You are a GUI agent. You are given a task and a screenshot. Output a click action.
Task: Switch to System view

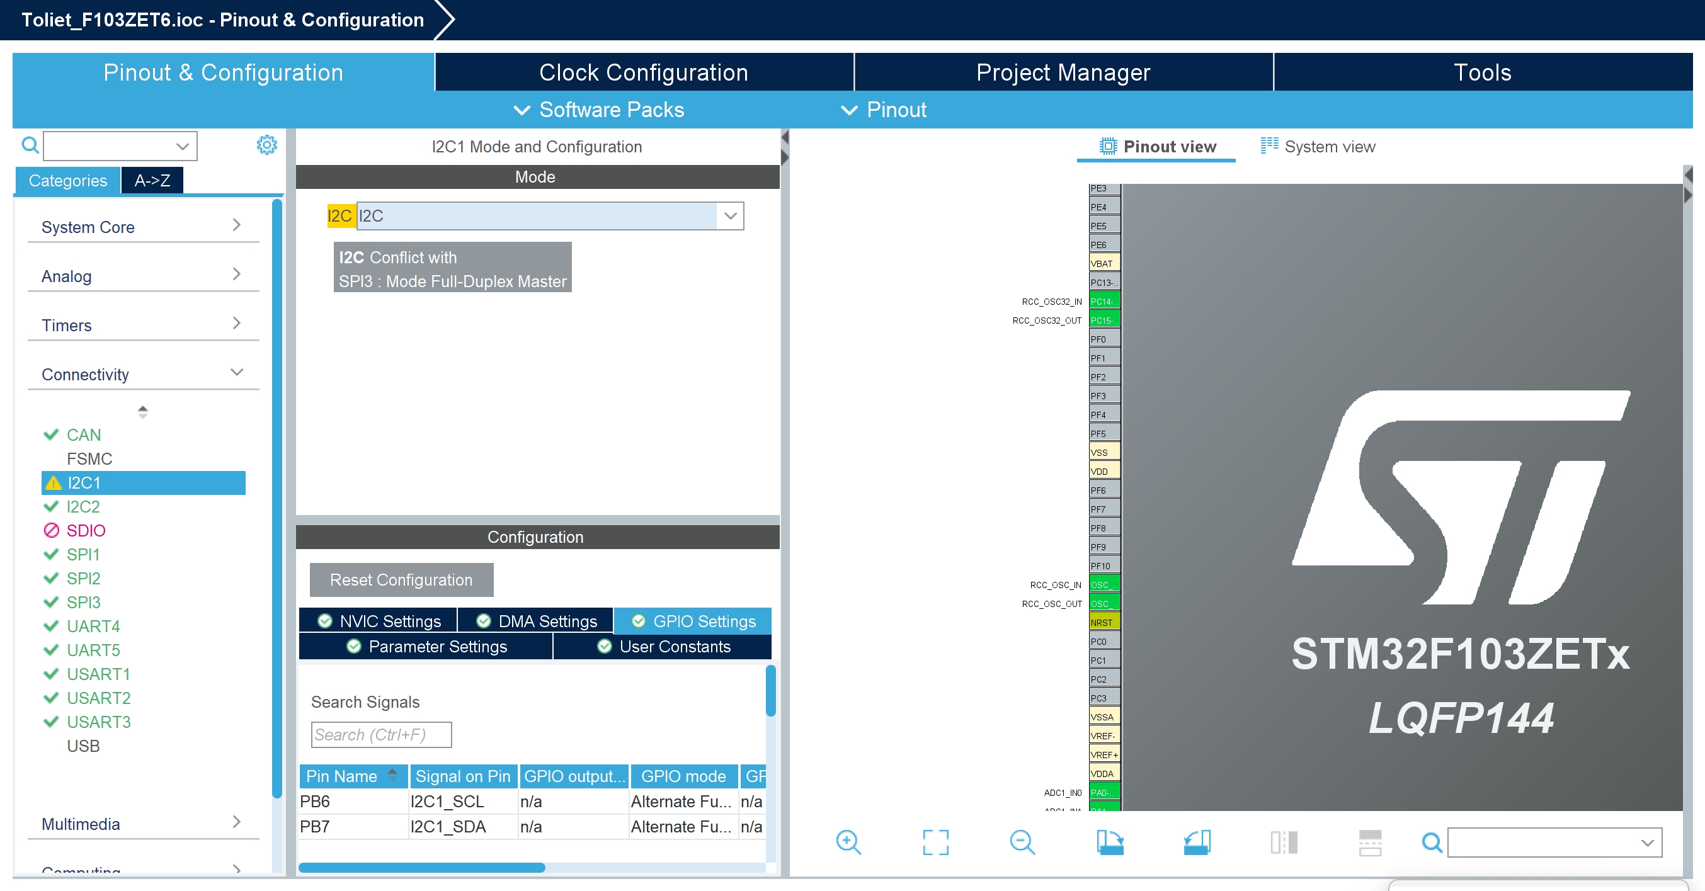tap(1318, 146)
